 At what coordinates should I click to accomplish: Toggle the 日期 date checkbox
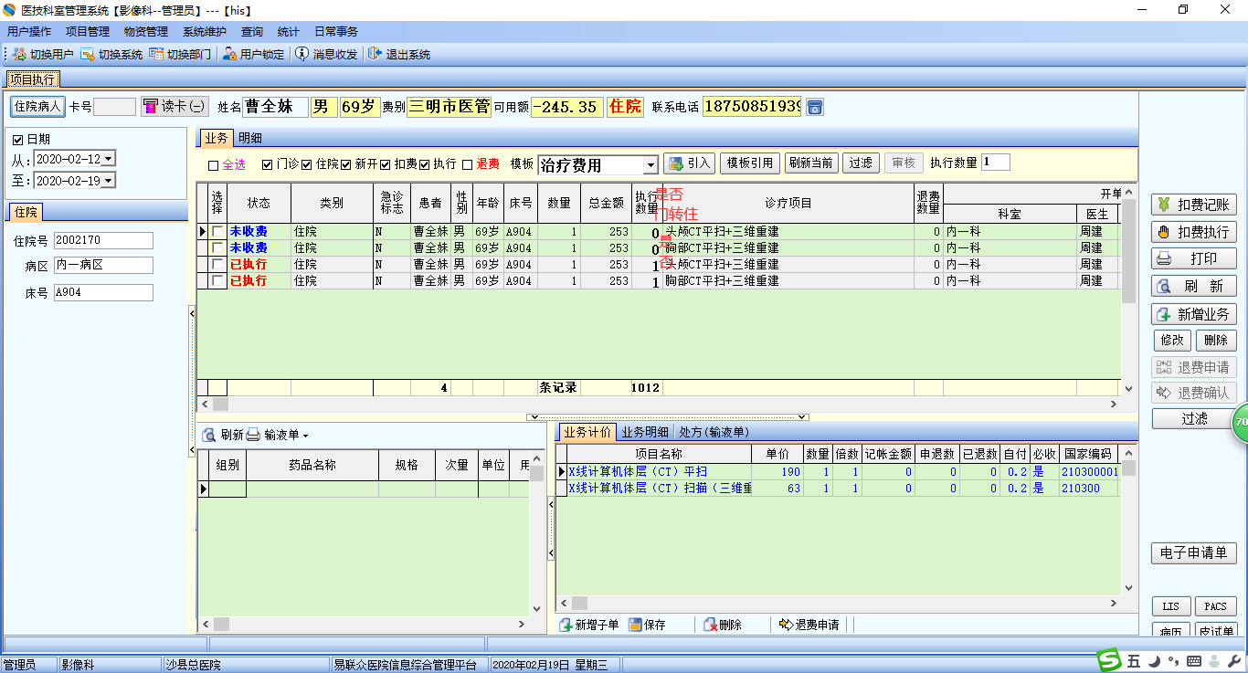tap(18, 140)
